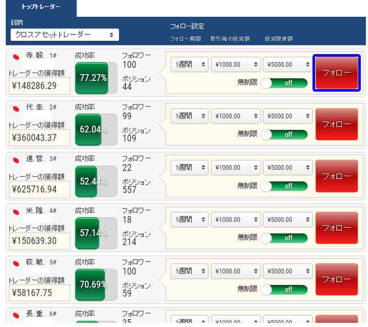Open the 1週間 period dropdown for trader 1#
The height and width of the screenshot is (327, 368).
pyautogui.click(x=190, y=64)
